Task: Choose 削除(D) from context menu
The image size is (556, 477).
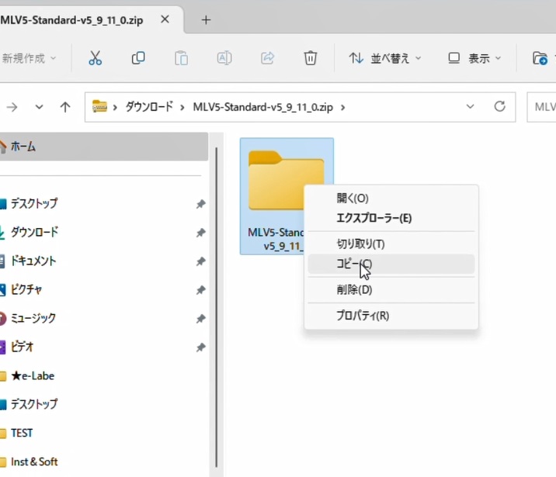Action: (x=391, y=290)
